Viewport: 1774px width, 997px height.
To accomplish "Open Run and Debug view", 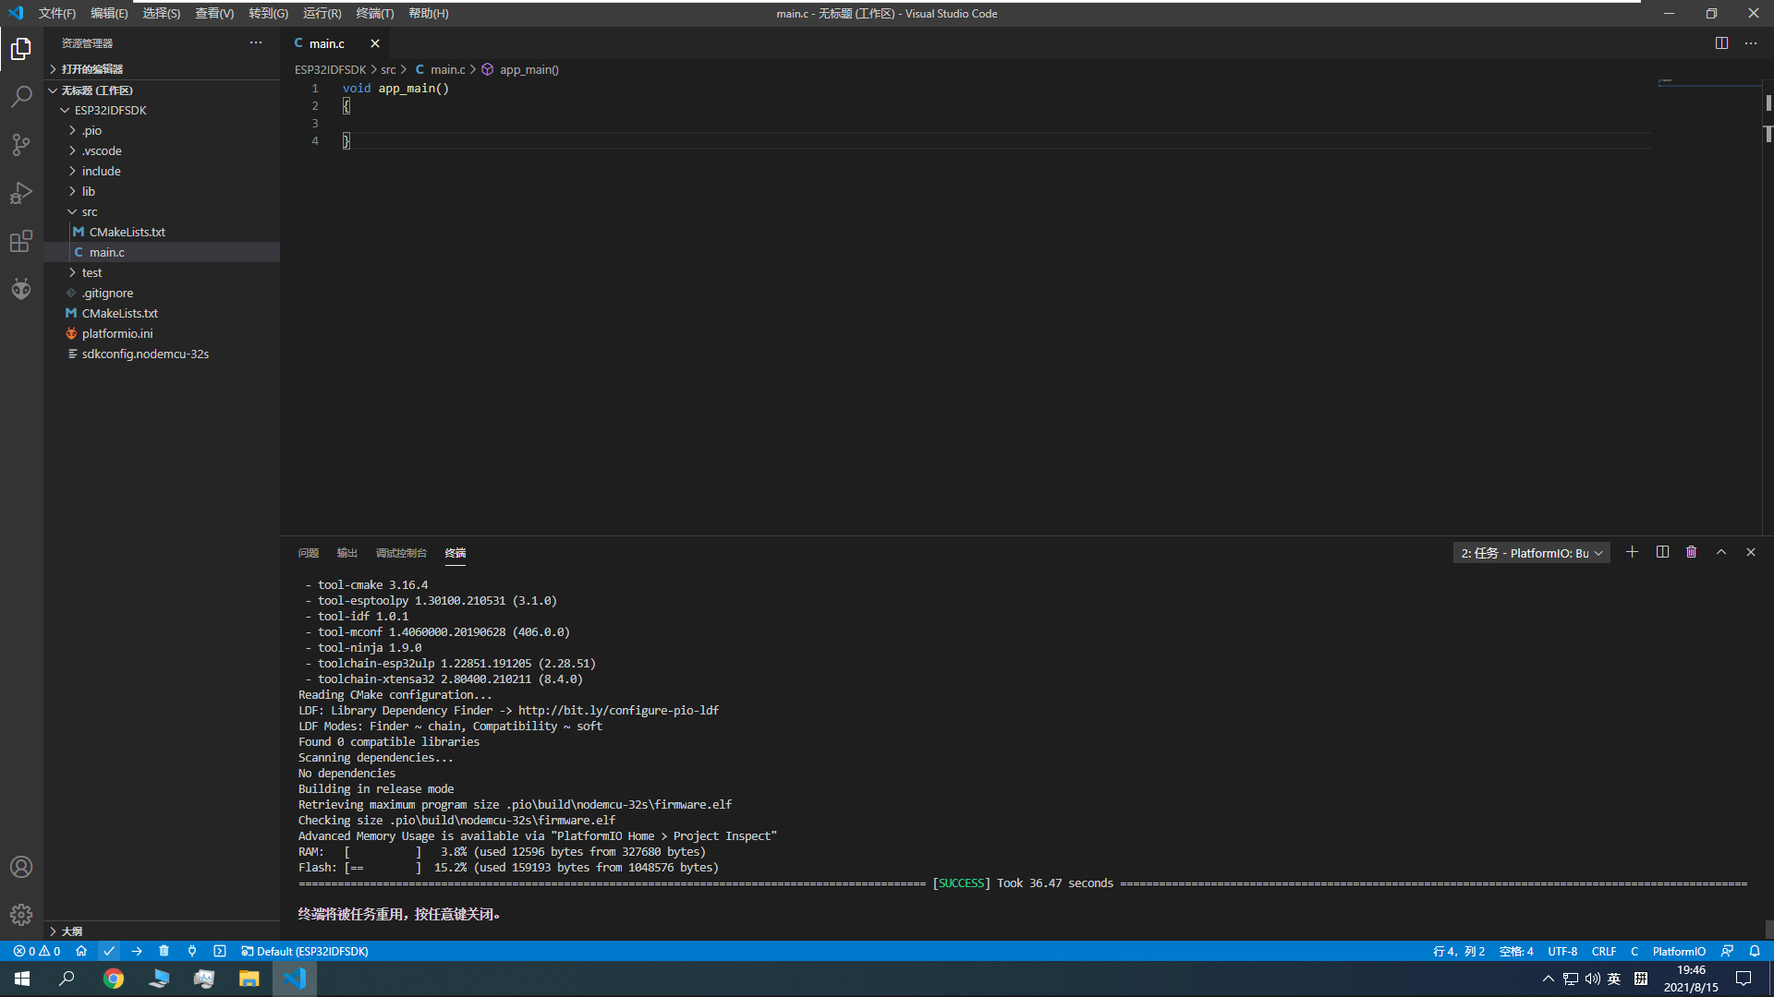I will click(21, 193).
